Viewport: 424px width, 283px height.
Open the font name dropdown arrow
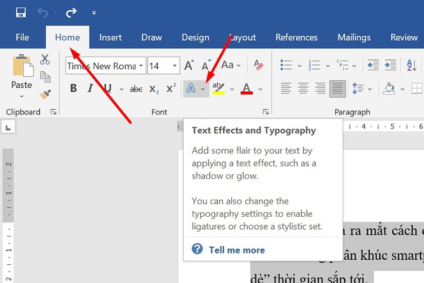[141, 66]
